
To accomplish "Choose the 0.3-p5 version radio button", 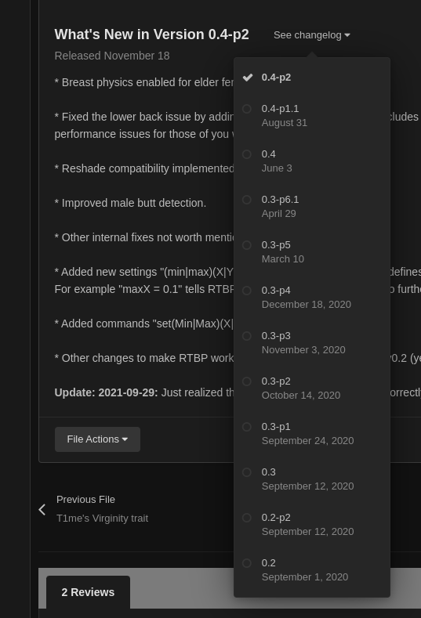I will (x=247, y=245).
